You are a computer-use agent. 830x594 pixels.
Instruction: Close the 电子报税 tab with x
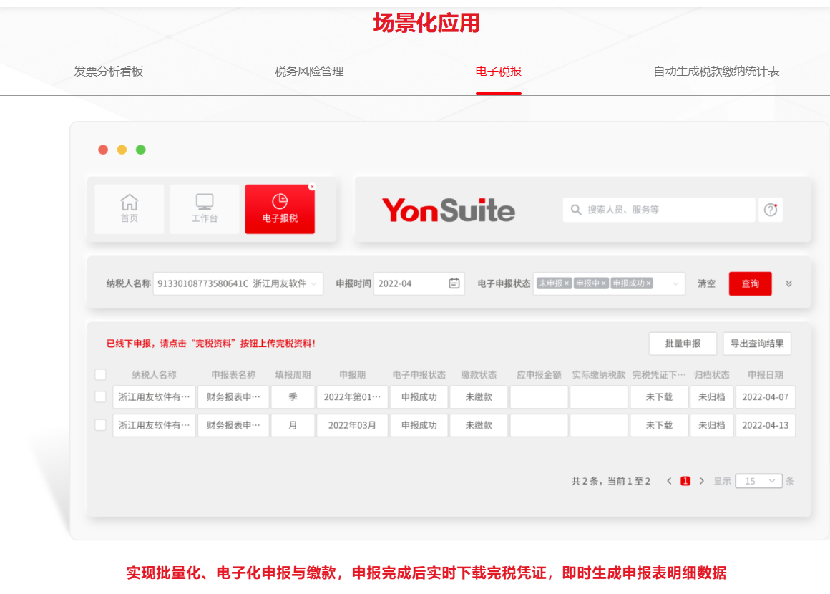[x=312, y=187]
